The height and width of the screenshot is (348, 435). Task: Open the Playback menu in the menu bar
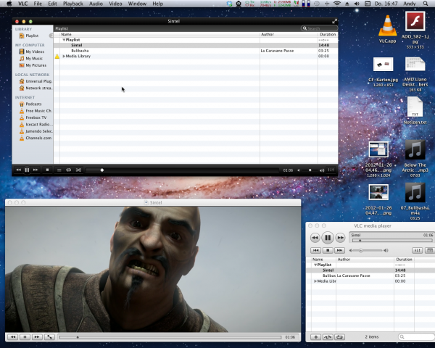pos(72,4)
